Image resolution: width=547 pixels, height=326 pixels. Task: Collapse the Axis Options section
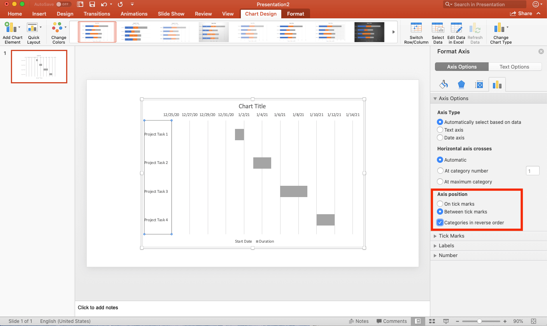click(x=435, y=98)
